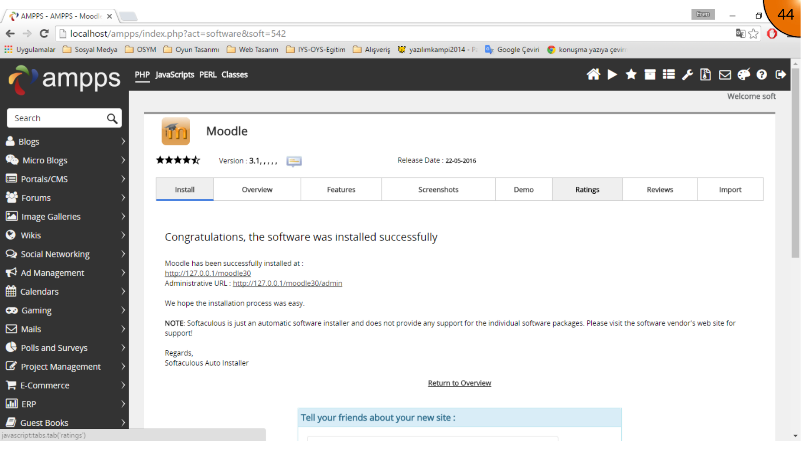
Task: Switch to the Import tab
Action: coord(730,190)
